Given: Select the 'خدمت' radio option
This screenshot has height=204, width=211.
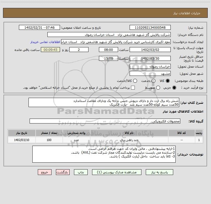Looking at the screenshot, I should pos(153,81).
